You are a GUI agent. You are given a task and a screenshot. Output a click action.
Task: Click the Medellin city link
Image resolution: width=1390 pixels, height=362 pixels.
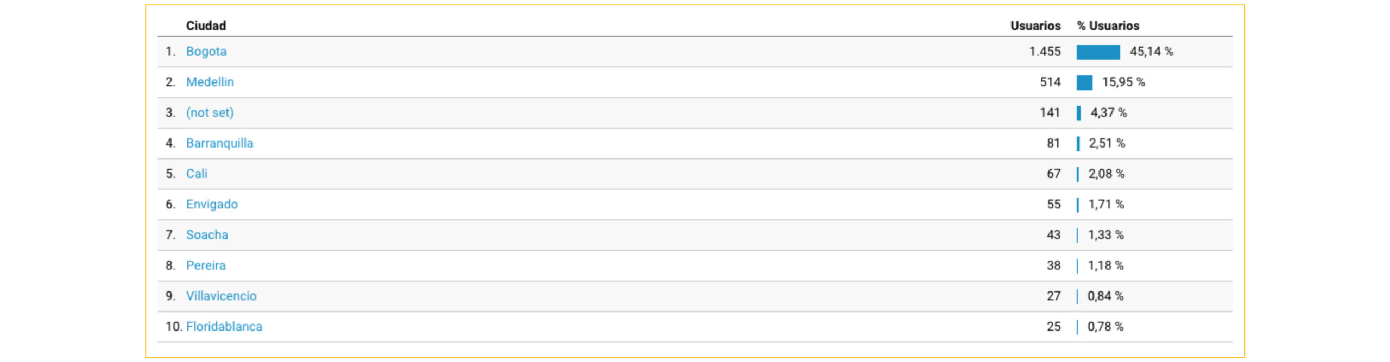(210, 82)
